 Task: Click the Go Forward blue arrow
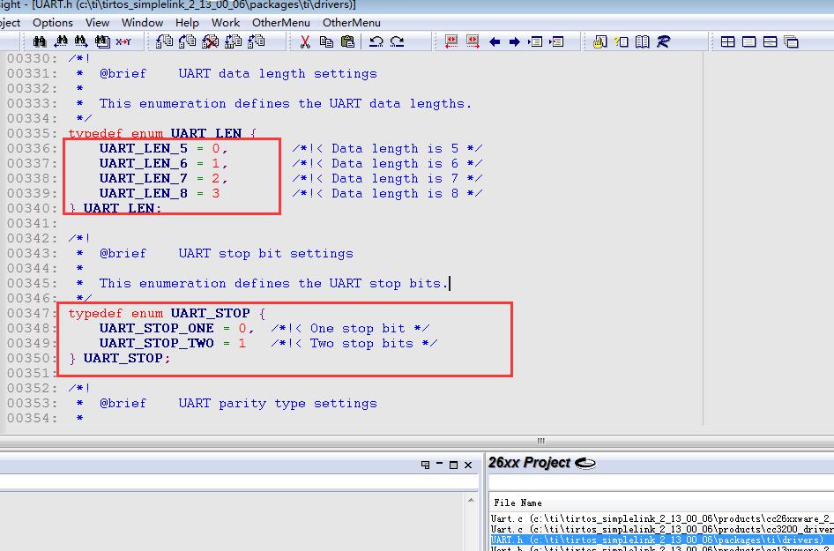(514, 42)
